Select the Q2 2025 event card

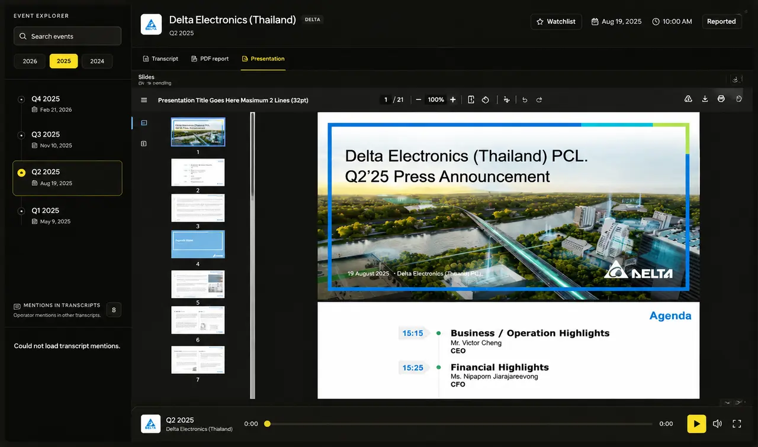coord(68,178)
